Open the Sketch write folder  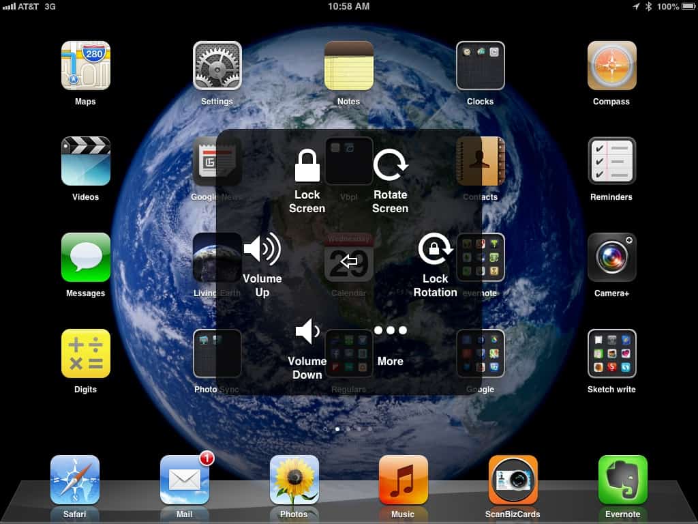611,353
